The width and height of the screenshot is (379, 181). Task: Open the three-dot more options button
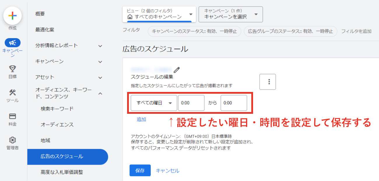[268, 82]
